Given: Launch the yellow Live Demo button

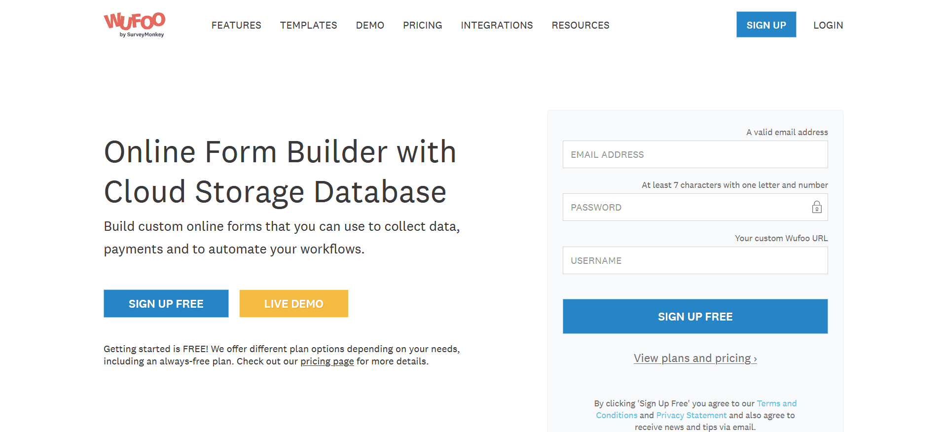Looking at the screenshot, I should pos(293,304).
